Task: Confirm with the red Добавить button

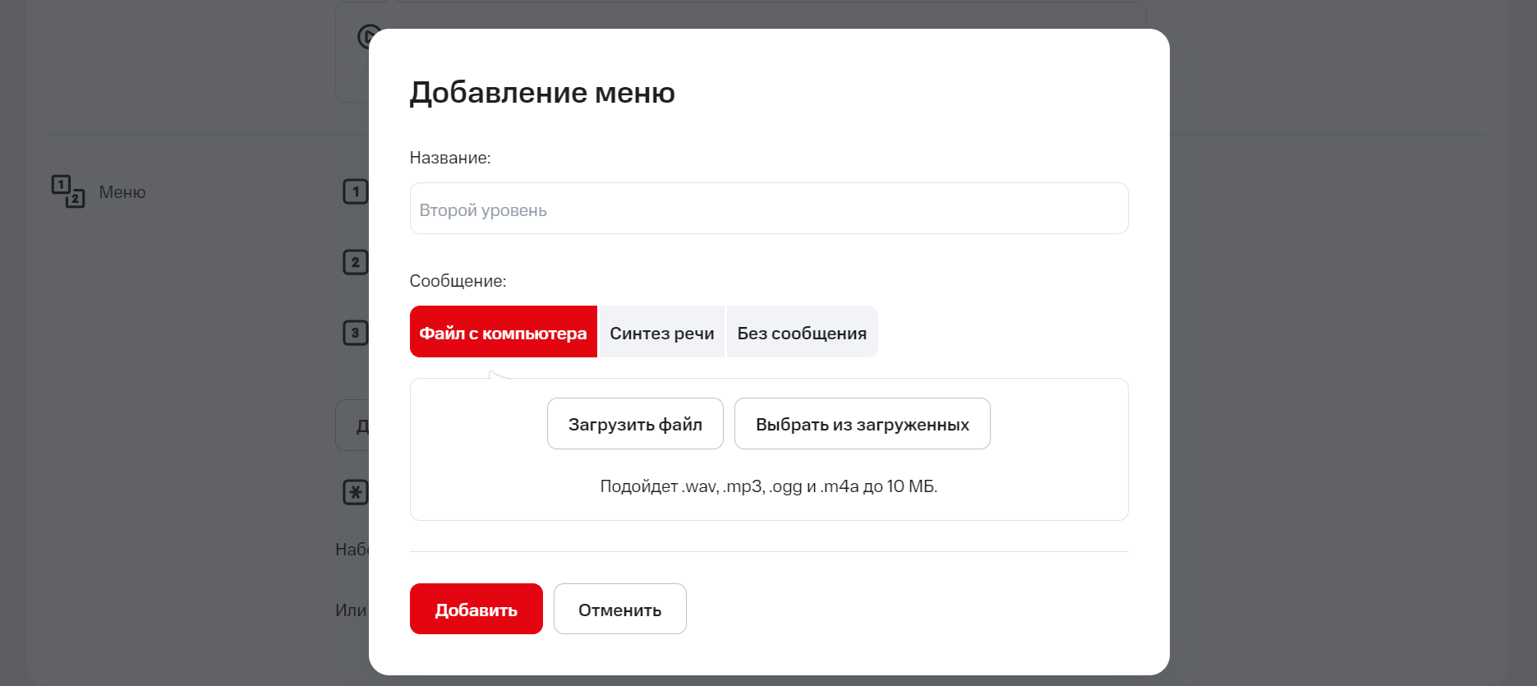Action: point(476,609)
